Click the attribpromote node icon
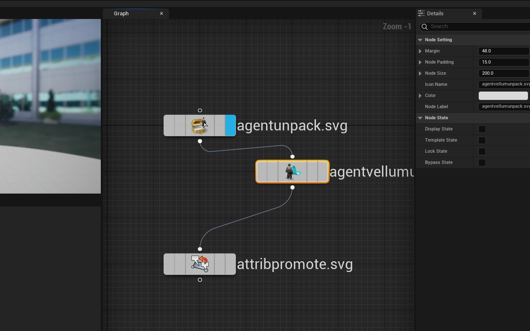The width and height of the screenshot is (530, 331). (200, 264)
